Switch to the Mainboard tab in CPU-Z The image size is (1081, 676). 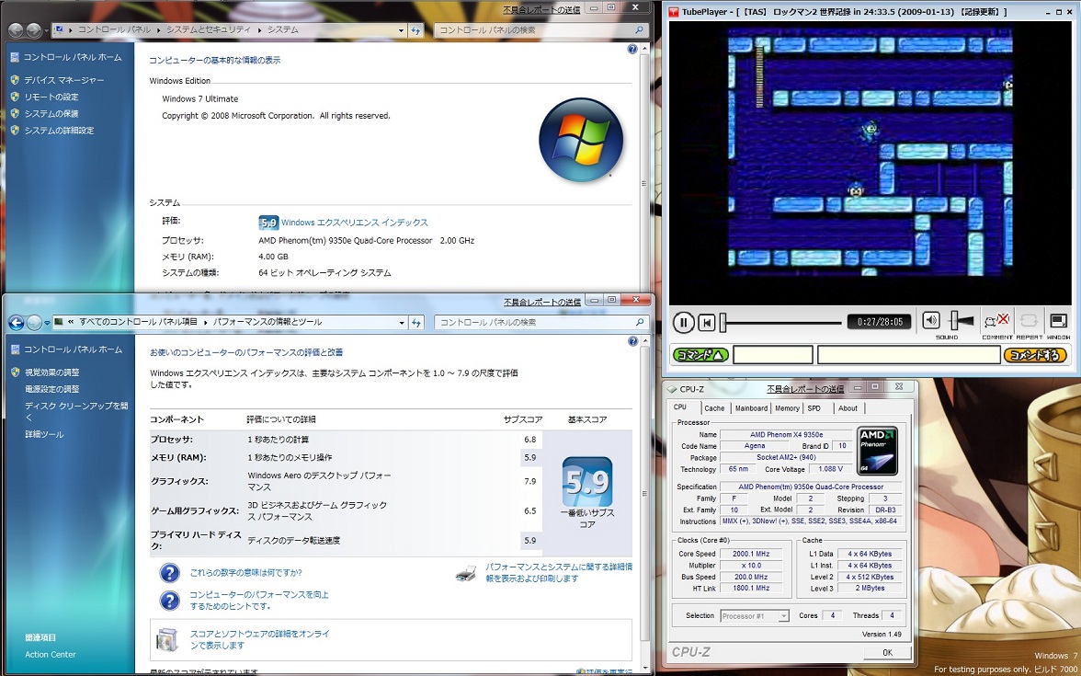click(x=751, y=408)
